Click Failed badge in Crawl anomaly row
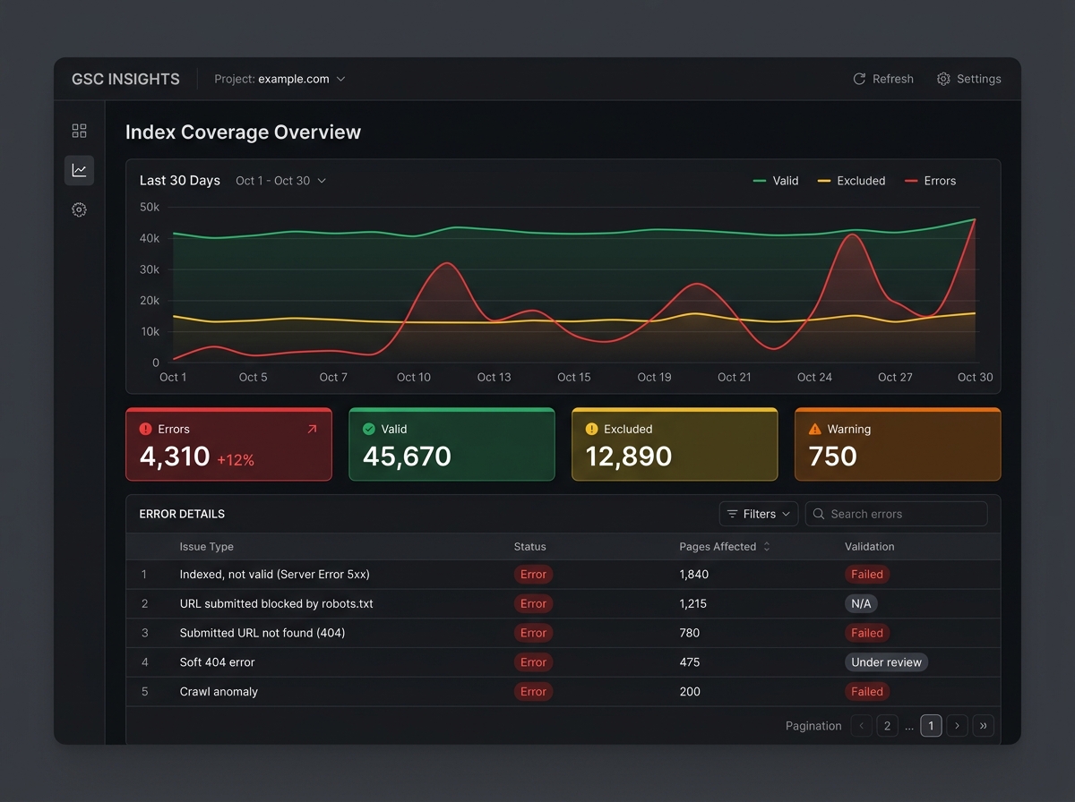 pos(867,692)
